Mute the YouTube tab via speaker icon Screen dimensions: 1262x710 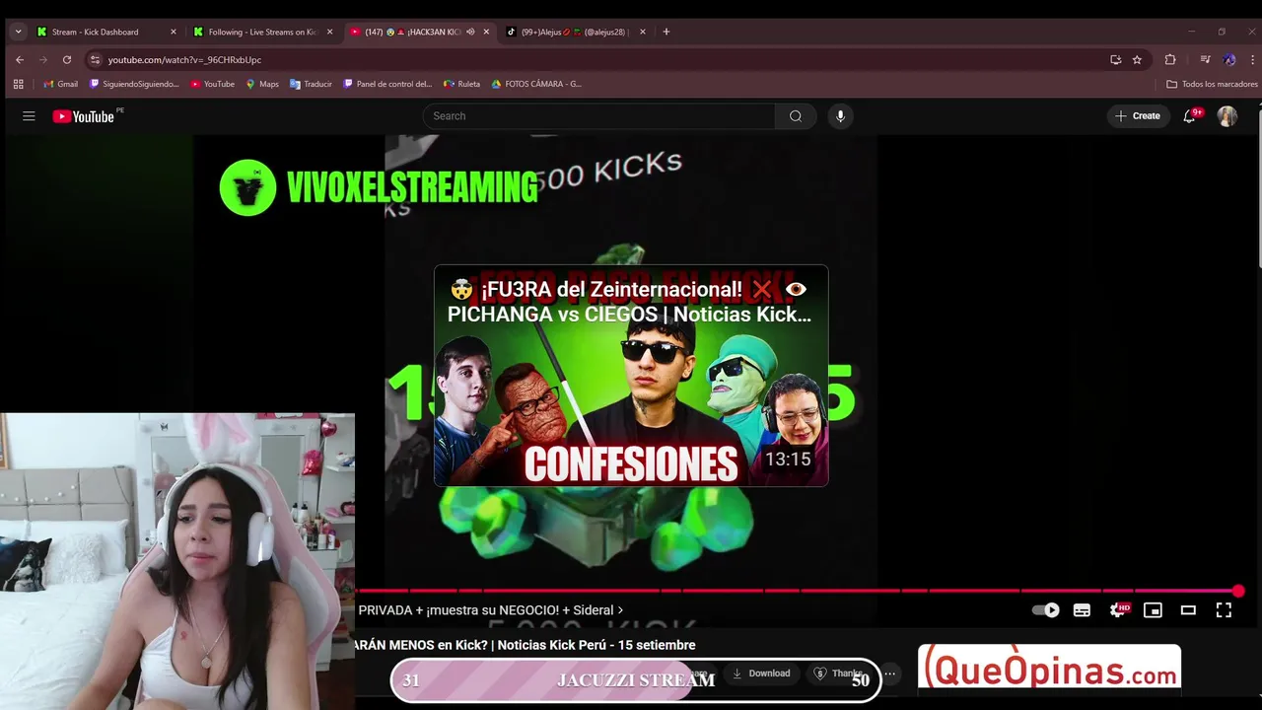click(470, 32)
